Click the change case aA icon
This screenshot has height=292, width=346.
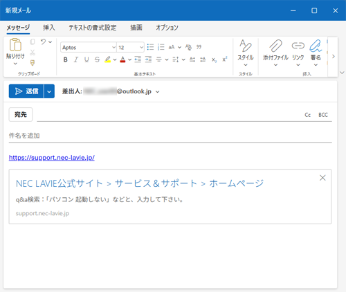pyautogui.click(x=172, y=47)
